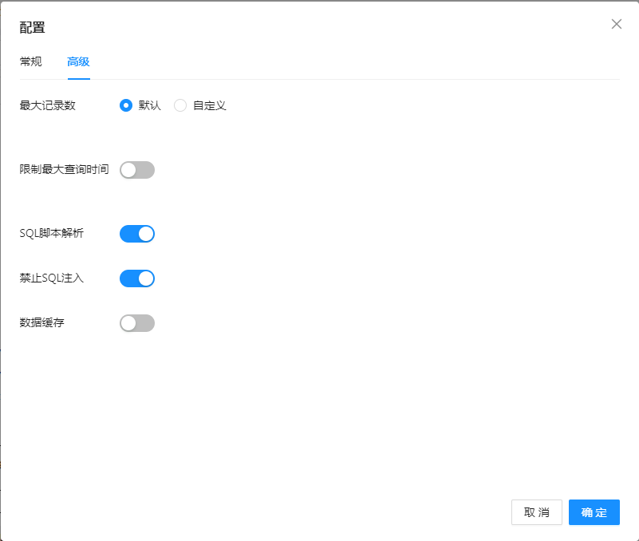Click the SQL脚本解析 label text

(x=51, y=233)
